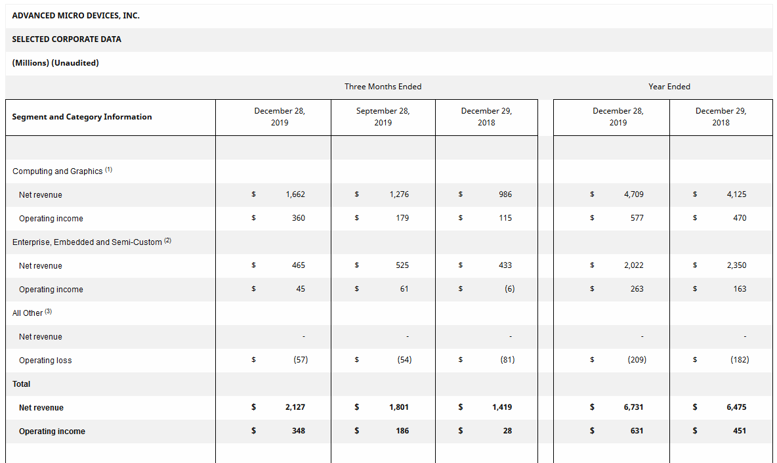Select the 61 operating income value
The width and height of the screenshot is (777, 463).
point(404,289)
